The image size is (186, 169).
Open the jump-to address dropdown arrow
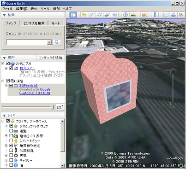point(49,42)
